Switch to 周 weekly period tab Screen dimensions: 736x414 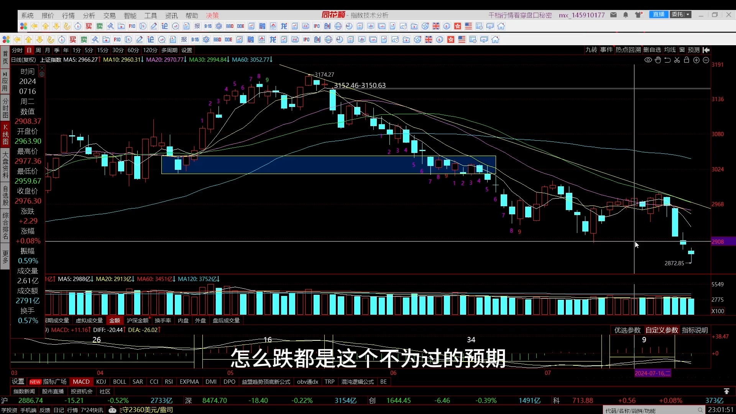tap(38, 50)
